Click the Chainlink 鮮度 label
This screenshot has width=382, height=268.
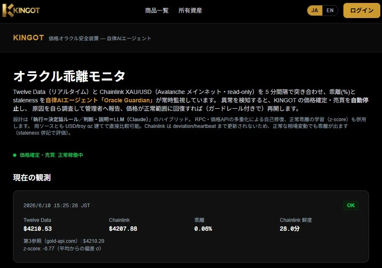[x=296, y=220]
